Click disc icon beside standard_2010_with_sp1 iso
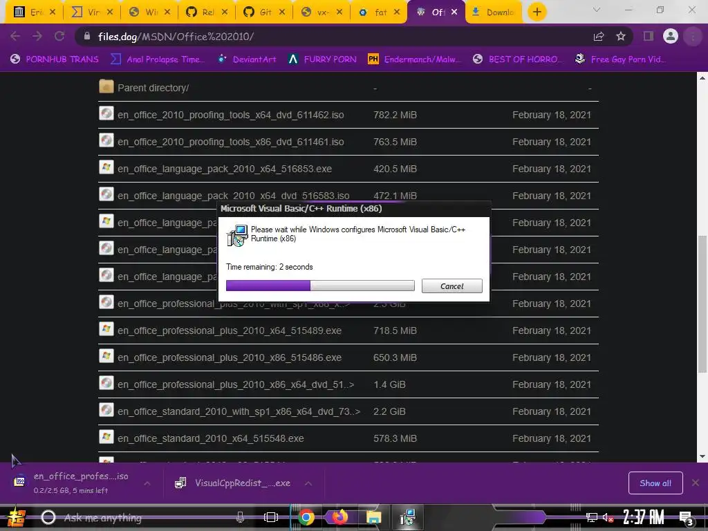The width and height of the screenshot is (708, 531). [106, 410]
